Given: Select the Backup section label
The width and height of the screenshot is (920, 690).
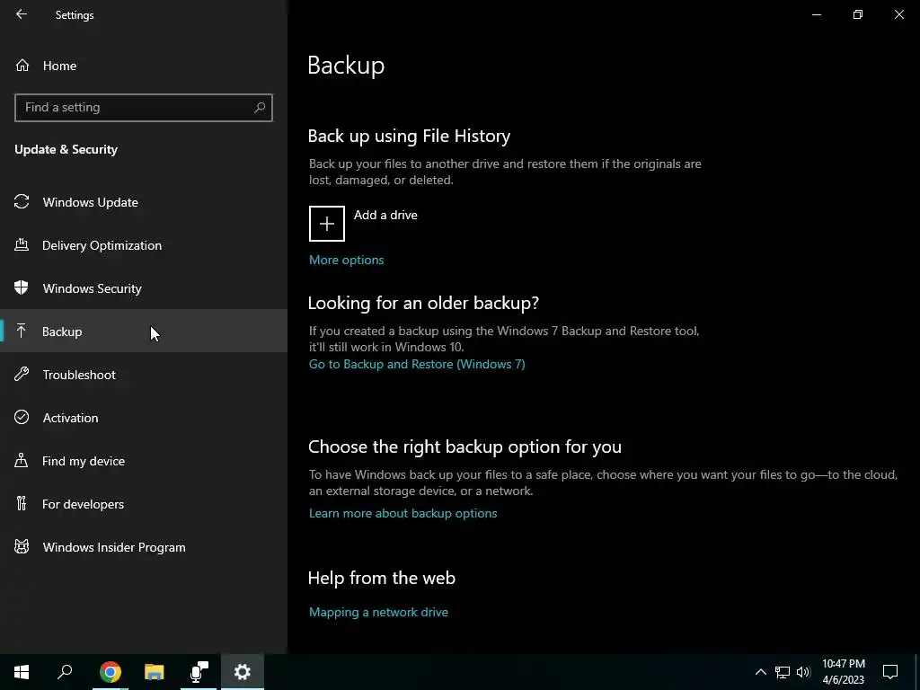Looking at the screenshot, I should click(62, 332).
